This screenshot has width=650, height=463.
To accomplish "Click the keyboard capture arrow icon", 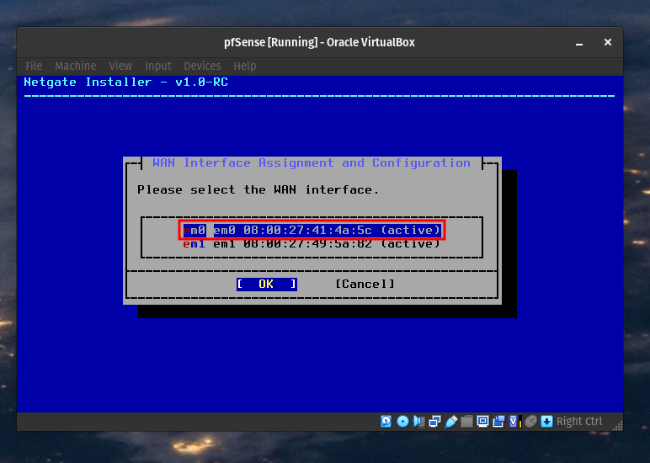I will coord(546,422).
